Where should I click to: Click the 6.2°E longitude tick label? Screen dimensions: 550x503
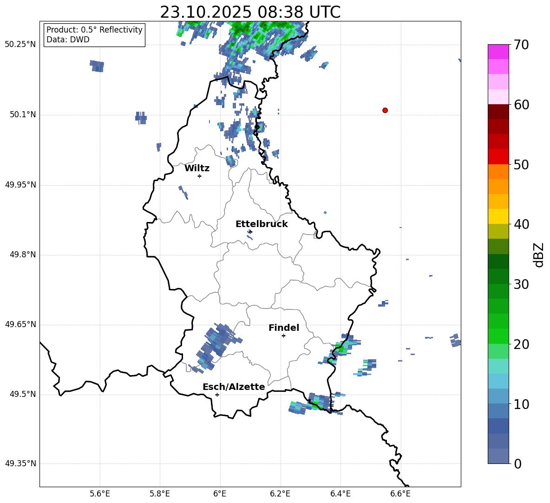click(281, 494)
